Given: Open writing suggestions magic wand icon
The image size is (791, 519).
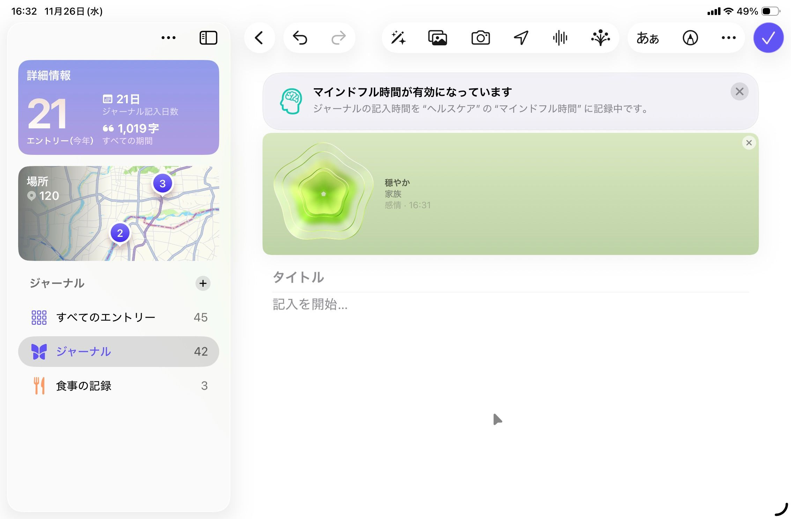Looking at the screenshot, I should point(398,38).
